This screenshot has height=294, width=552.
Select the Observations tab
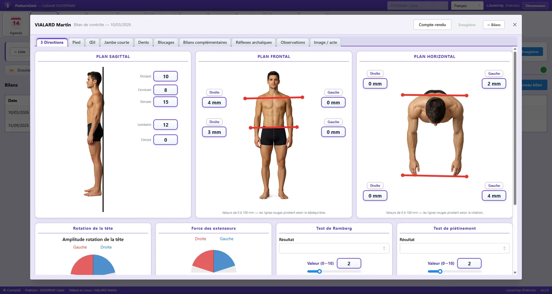(293, 42)
